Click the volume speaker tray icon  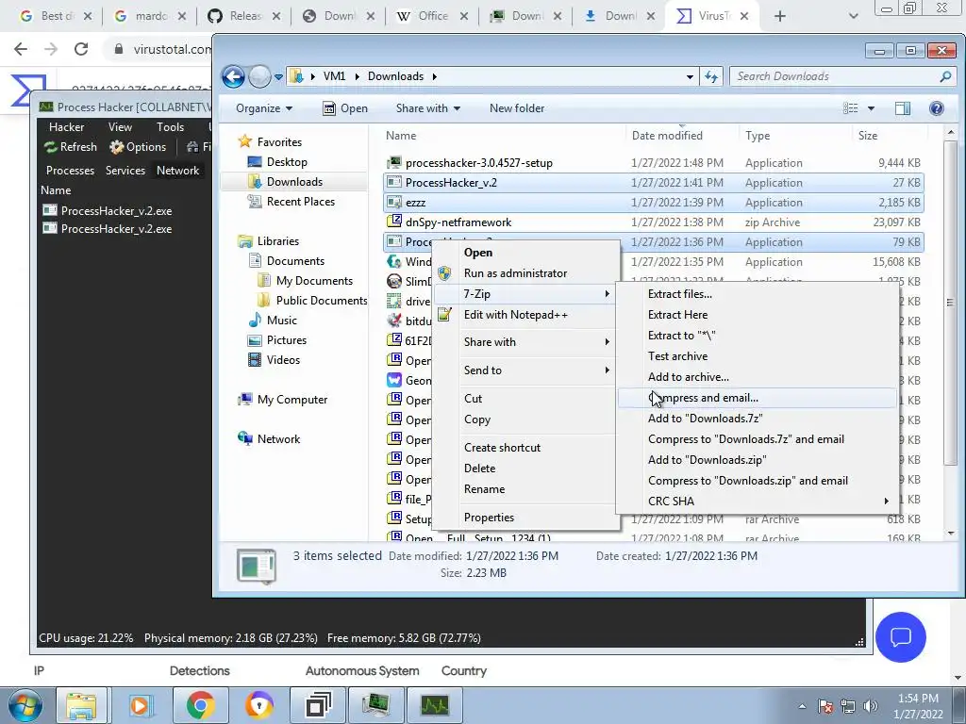coord(870,706)
